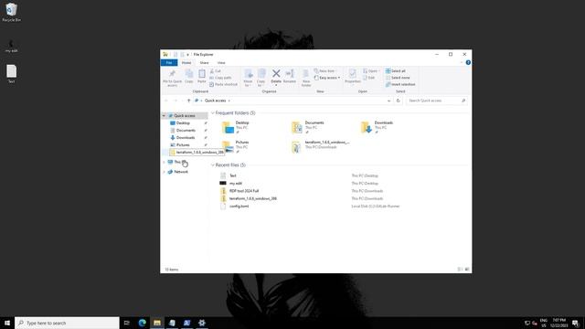Switch to the View ribbon tab

[x=221, y=63]
